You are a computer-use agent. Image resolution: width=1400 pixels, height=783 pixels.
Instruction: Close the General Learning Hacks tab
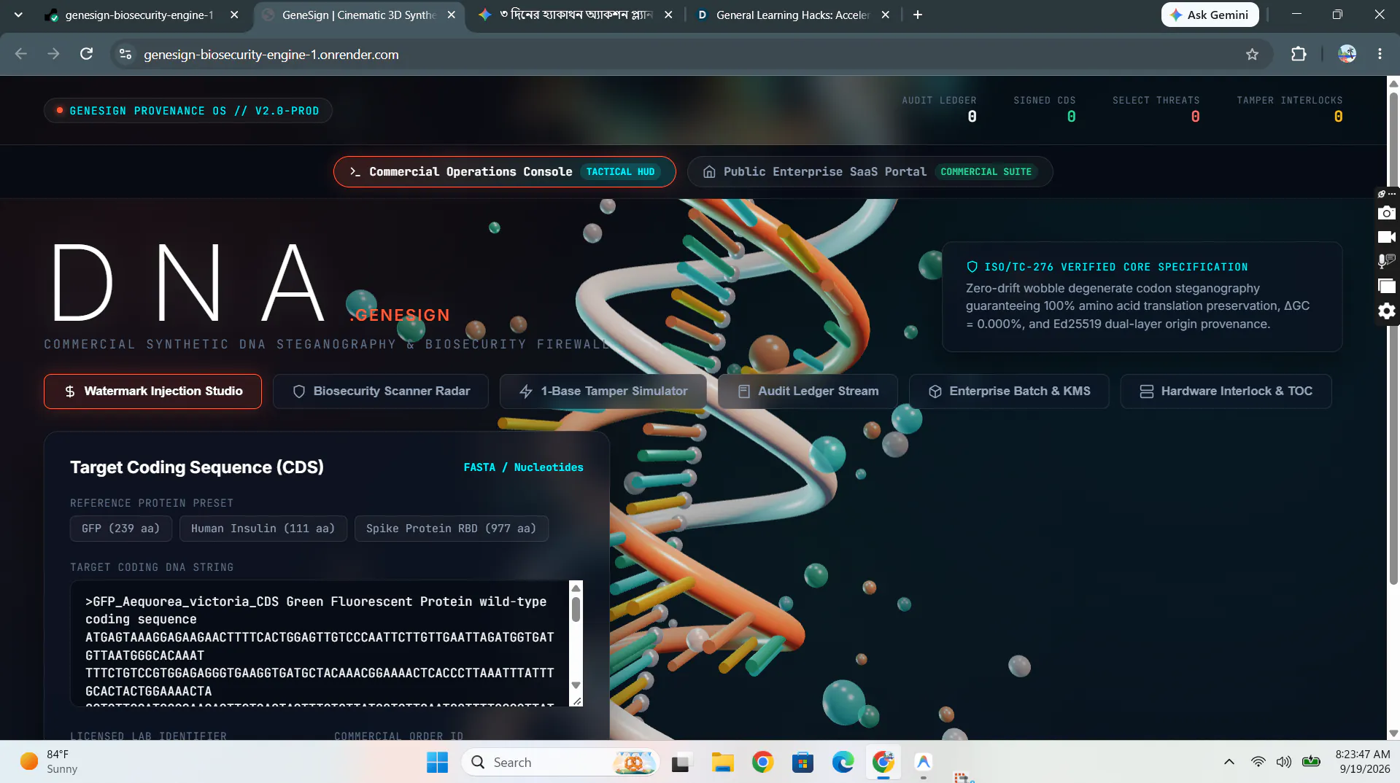(x=885, y=15)
